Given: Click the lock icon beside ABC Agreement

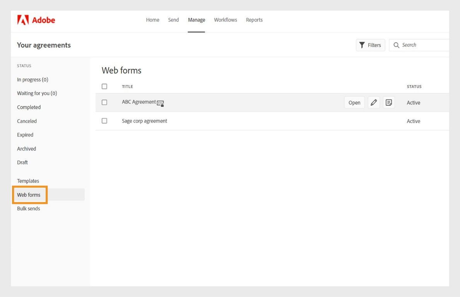Looking at the screenshot, I should pyautogui.click(x=161, y=103).
